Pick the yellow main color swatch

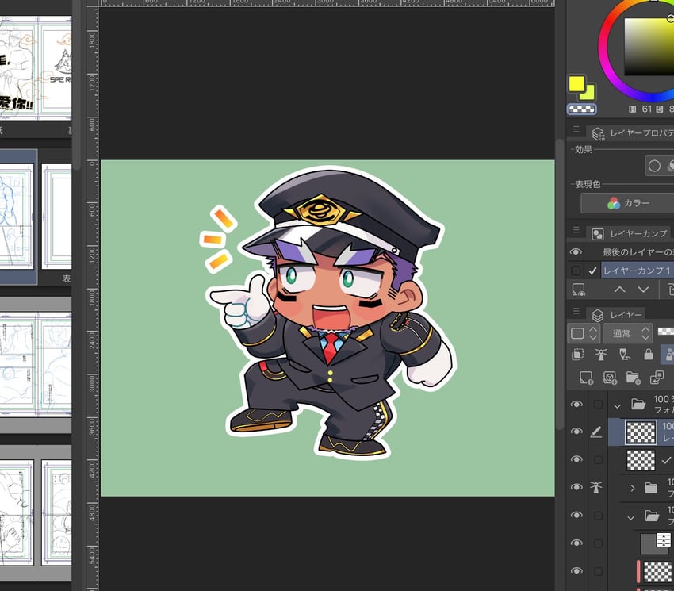[x=576, y=84]
